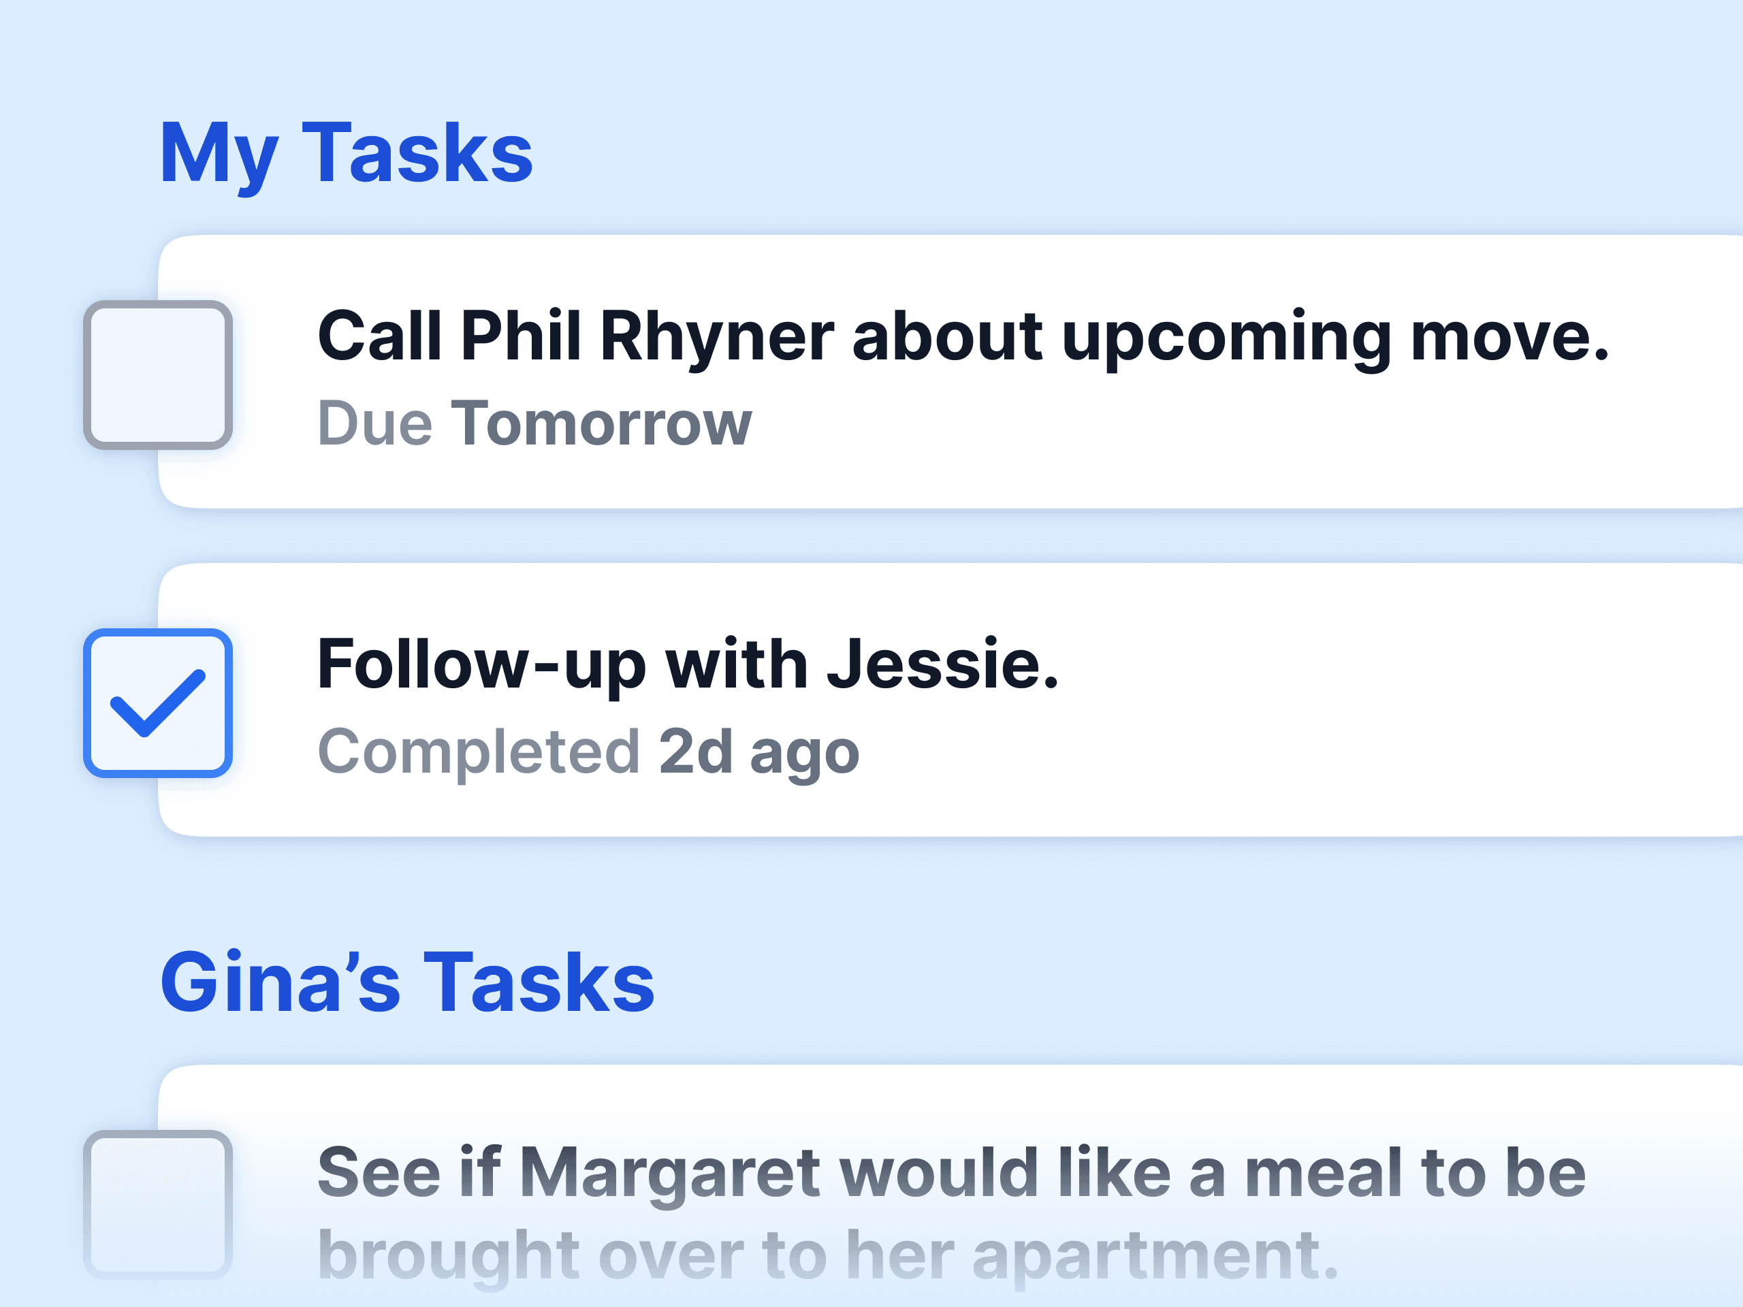The width and height of the screenshot is (1743, 1307).
Task: Click the bold "Tomorrow" due date
Action: click(601, 424)
